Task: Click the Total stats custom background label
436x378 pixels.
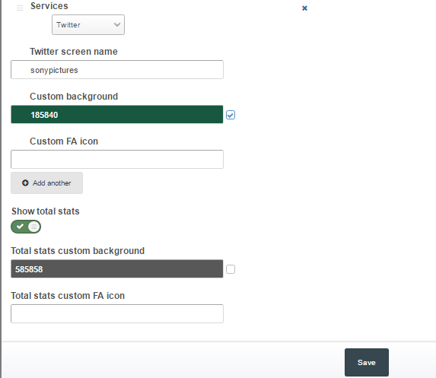Action: pyautogui.click(x=78, y=251)
